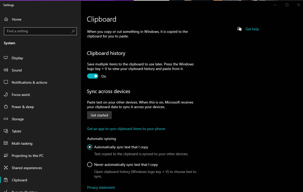Click the Home icon in the sidebar
The image size is (303, 192).
click(x=6, y=19)
